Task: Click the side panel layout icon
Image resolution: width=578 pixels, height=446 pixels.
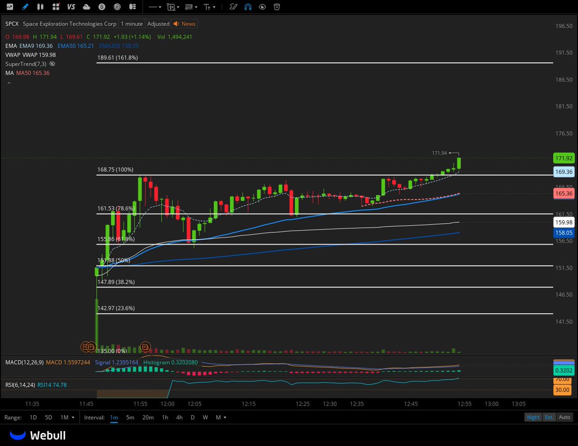Action: tap(132, 7)
